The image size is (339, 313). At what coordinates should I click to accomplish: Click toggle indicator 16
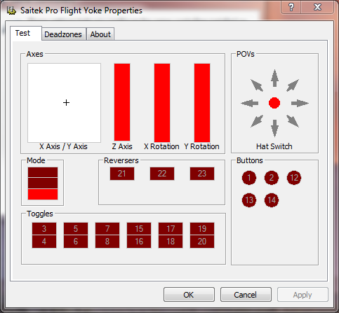tap(139, 242)
